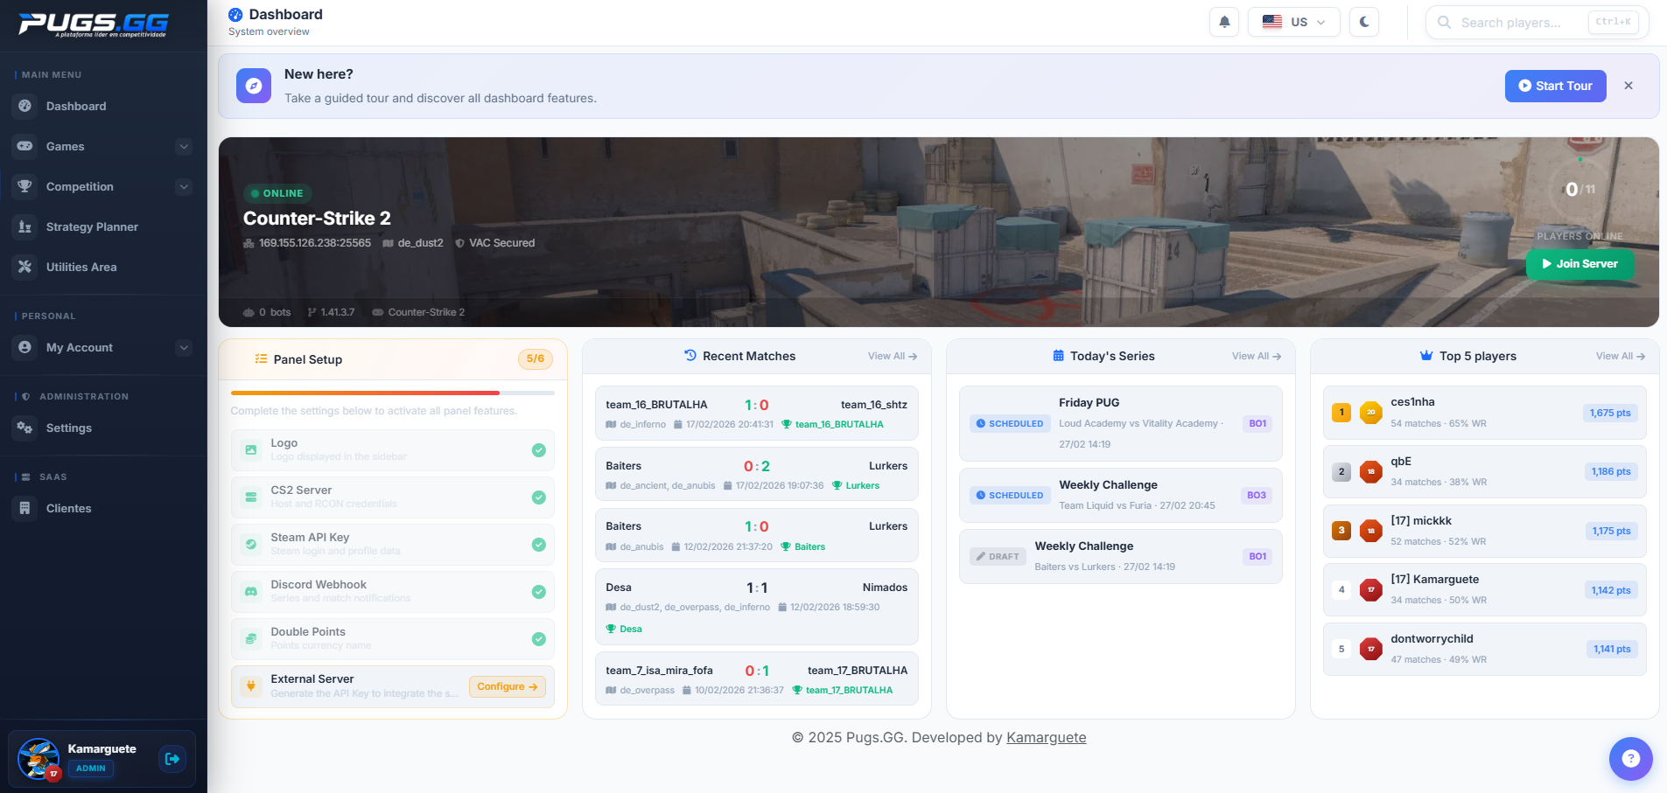Image resolution: width=1667 pixels, height=793 pixels.
Task: Open My Account menu item
Action: click(x=80, y=347)
